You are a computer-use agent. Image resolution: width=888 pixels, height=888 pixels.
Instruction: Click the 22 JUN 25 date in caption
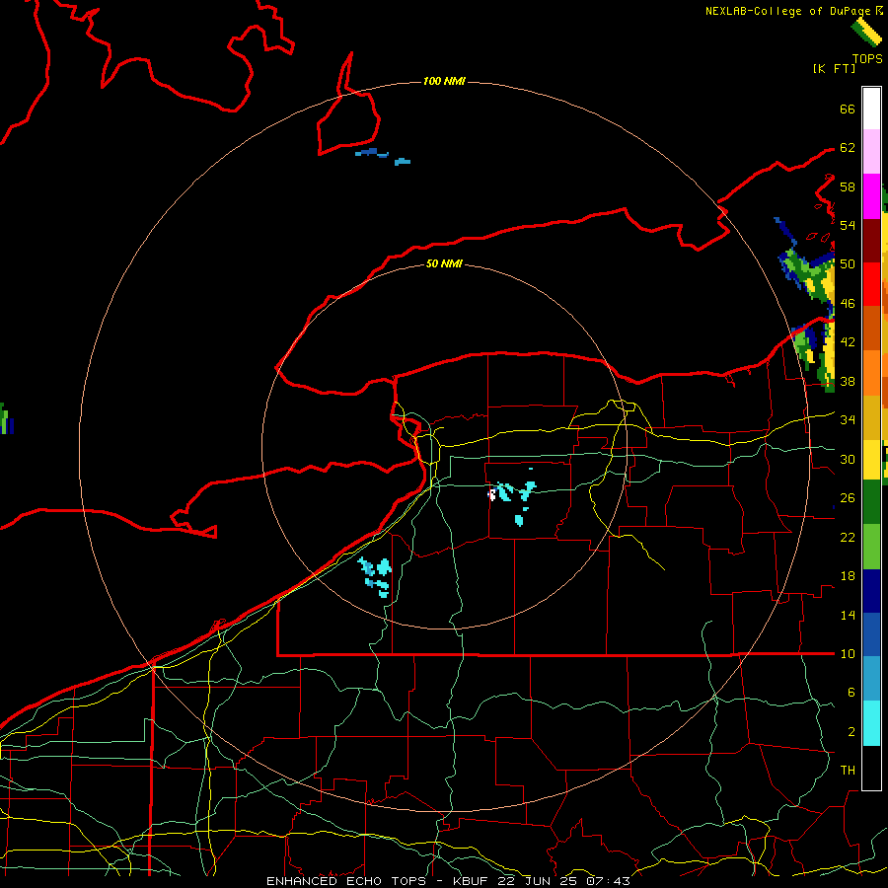(539, 881)
